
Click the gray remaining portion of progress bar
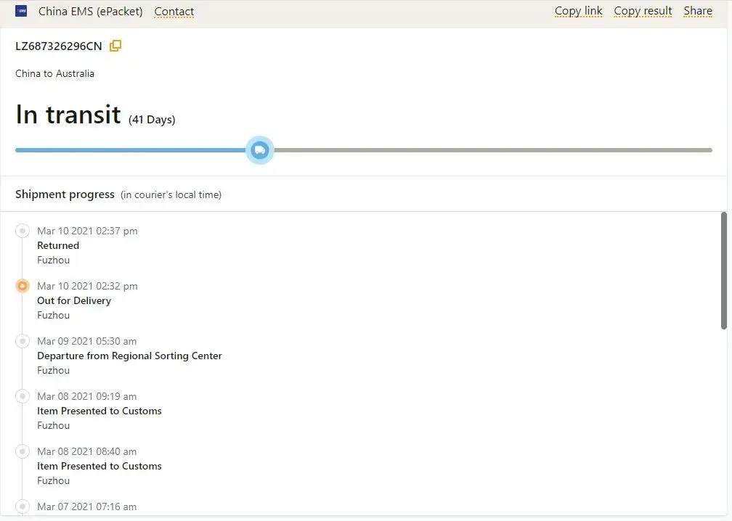[x=494, y=150]
